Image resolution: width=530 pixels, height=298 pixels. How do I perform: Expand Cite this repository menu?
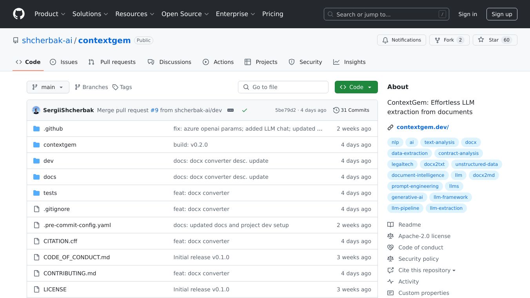tap(427, 270)
